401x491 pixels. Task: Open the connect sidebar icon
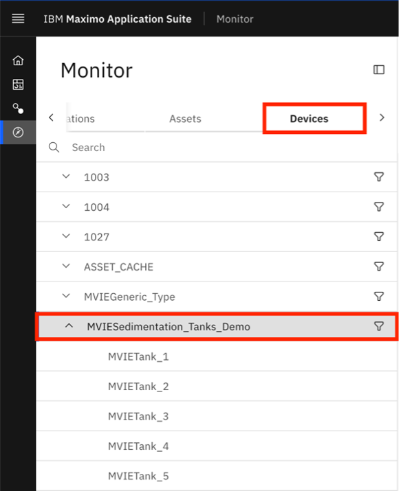(x=18, y=109)
